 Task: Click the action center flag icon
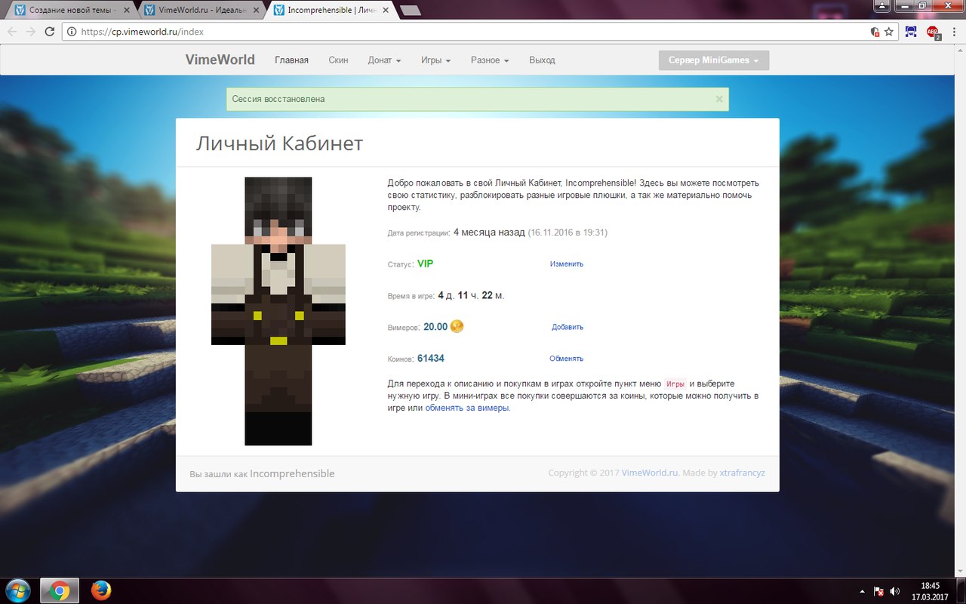click(878, 591)
